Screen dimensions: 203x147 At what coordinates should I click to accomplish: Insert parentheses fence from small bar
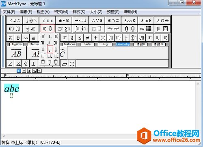pos(103,38)
